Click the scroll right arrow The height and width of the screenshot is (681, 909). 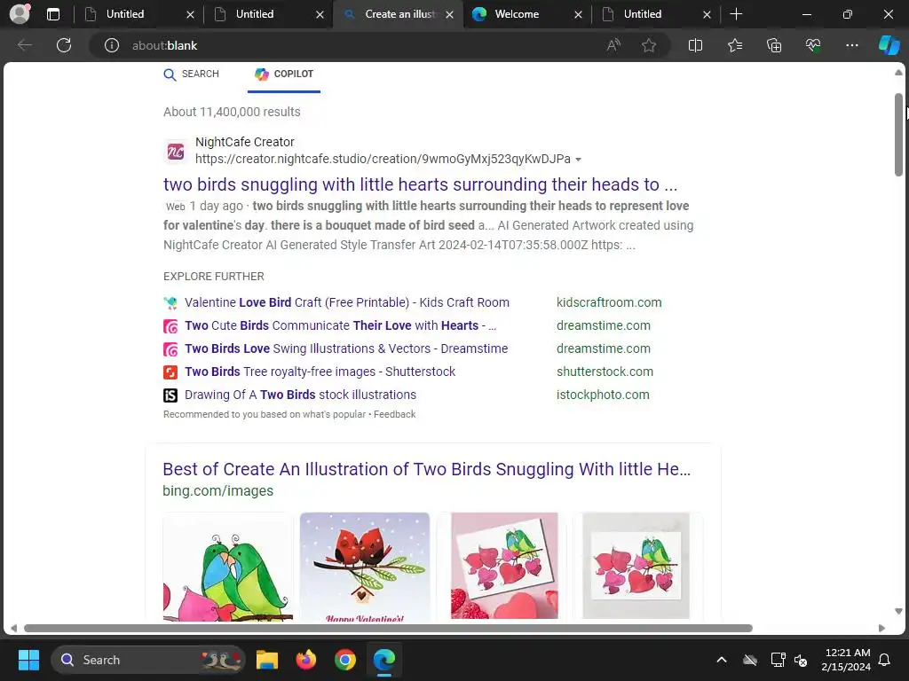[881, 629]
